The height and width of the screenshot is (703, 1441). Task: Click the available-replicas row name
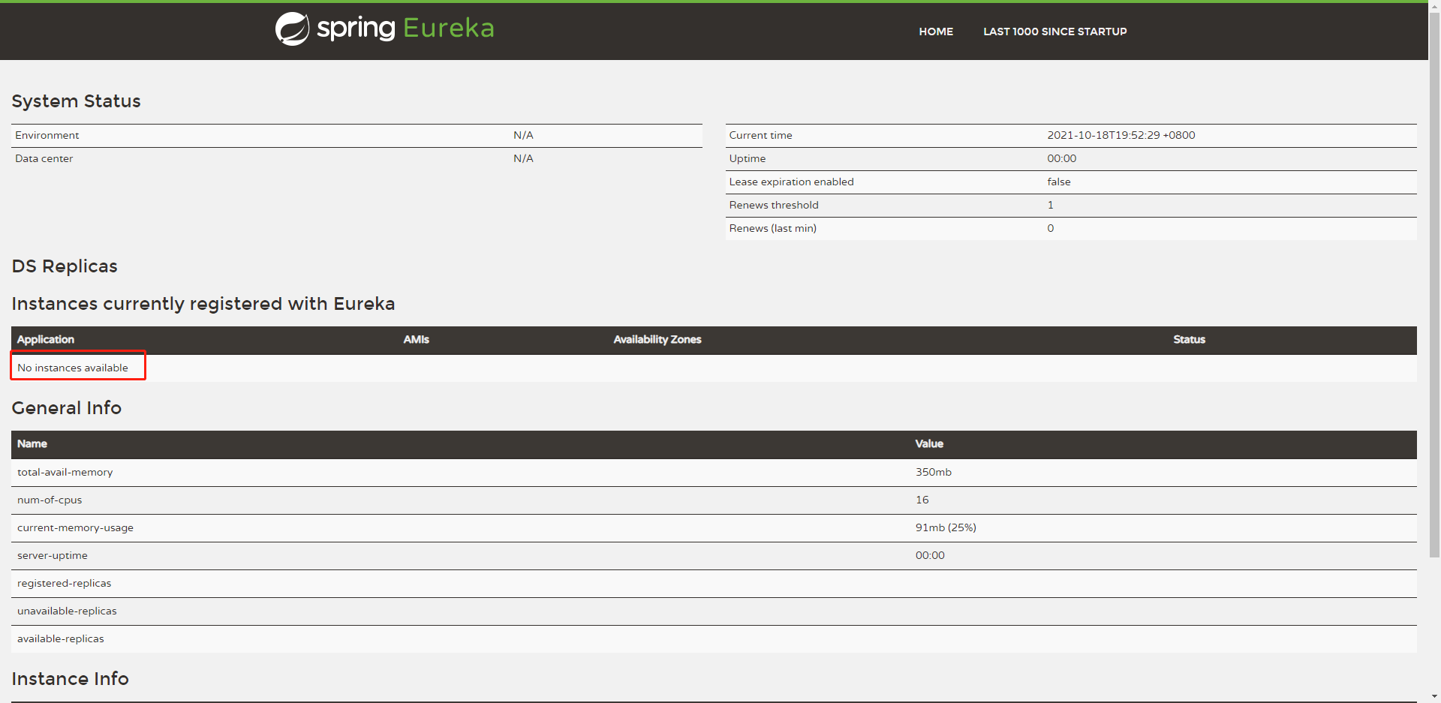tap(61, 639)
